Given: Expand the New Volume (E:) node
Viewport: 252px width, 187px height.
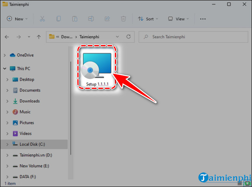Looking at the screenshot, I should pos(7,166).
